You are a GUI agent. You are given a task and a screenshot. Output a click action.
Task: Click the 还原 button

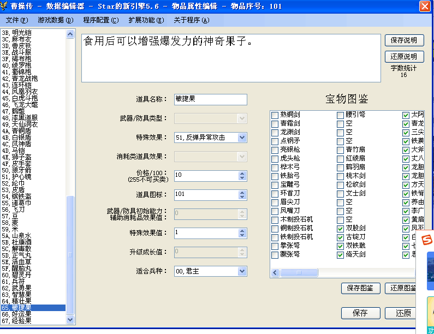click(401, 313)
